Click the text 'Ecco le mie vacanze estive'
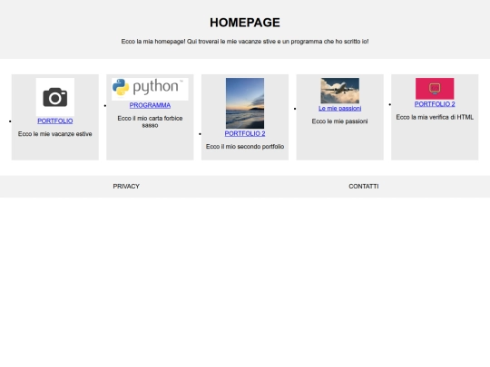The image size is (490, 367). [x=55, y=134]
